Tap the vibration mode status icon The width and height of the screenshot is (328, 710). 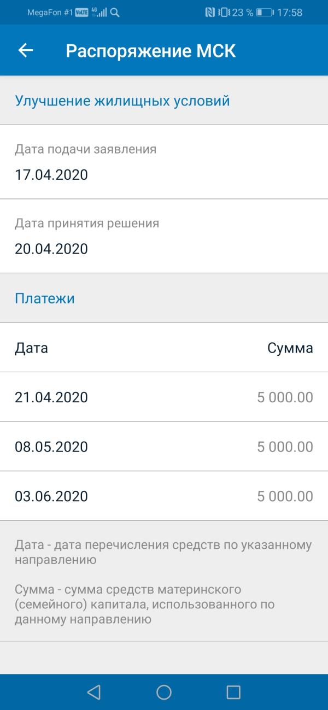[224, 12]
